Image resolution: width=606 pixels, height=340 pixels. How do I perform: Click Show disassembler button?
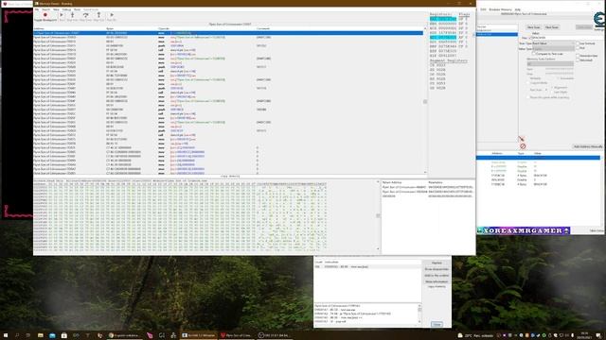pos(437,269)
